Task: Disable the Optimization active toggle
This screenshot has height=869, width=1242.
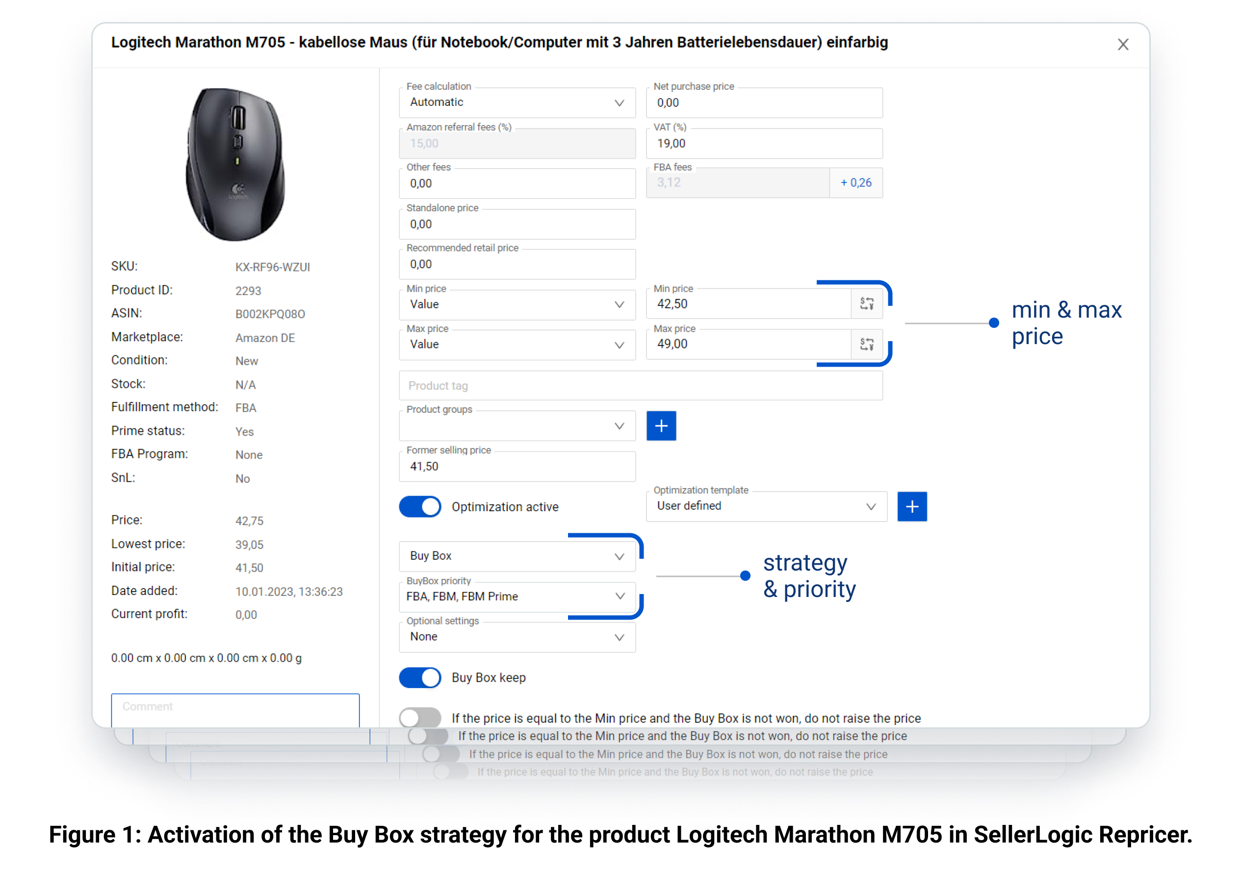Action: pos(420,506)
